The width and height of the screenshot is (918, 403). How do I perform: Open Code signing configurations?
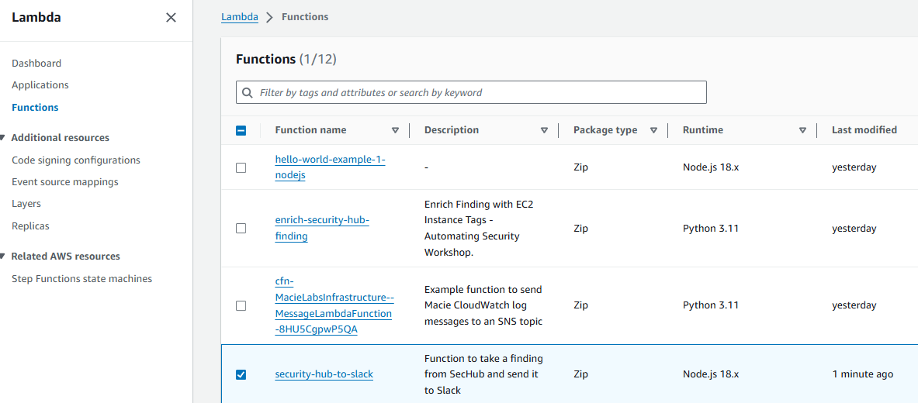[76, 160]
